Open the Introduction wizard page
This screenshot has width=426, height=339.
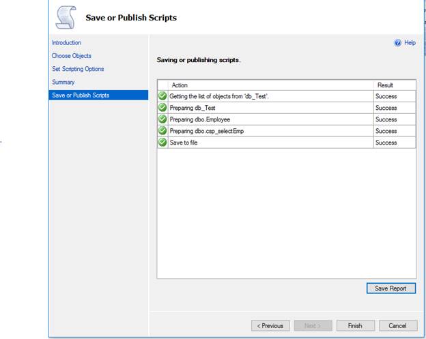click(66, 43)
